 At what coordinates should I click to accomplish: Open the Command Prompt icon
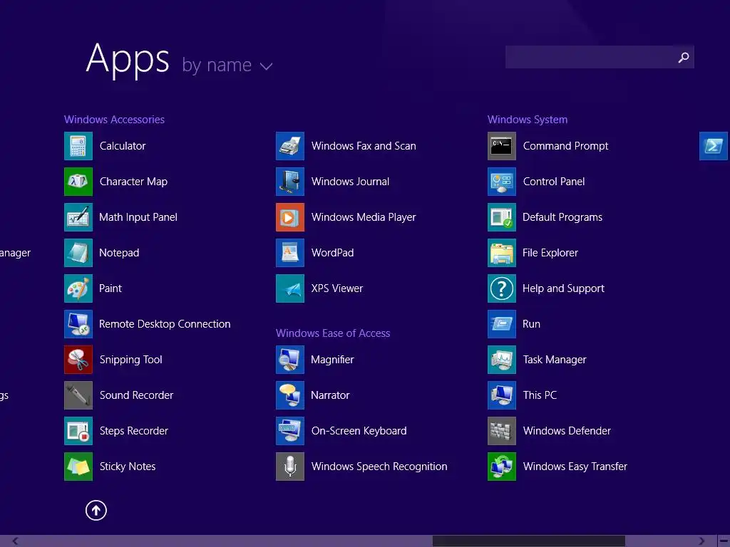[502, 146]
